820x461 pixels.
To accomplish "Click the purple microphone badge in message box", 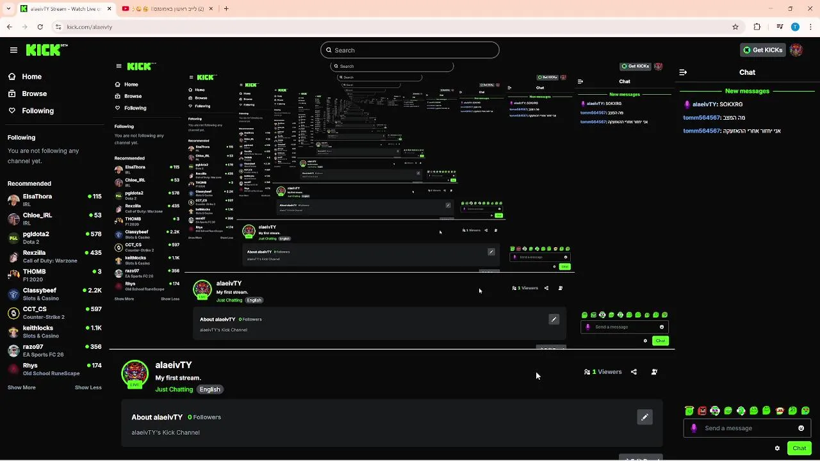I will pos(694,428).
